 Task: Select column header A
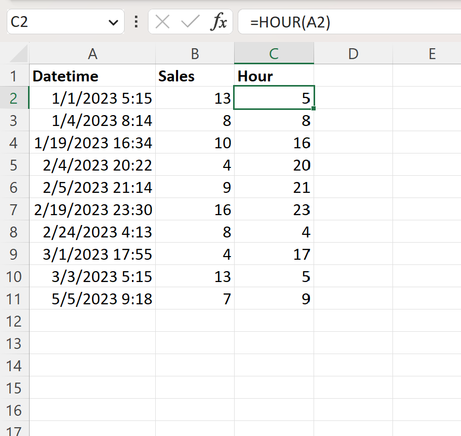point(92,53)
